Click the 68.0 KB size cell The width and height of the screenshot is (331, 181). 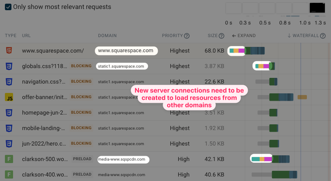214,51
